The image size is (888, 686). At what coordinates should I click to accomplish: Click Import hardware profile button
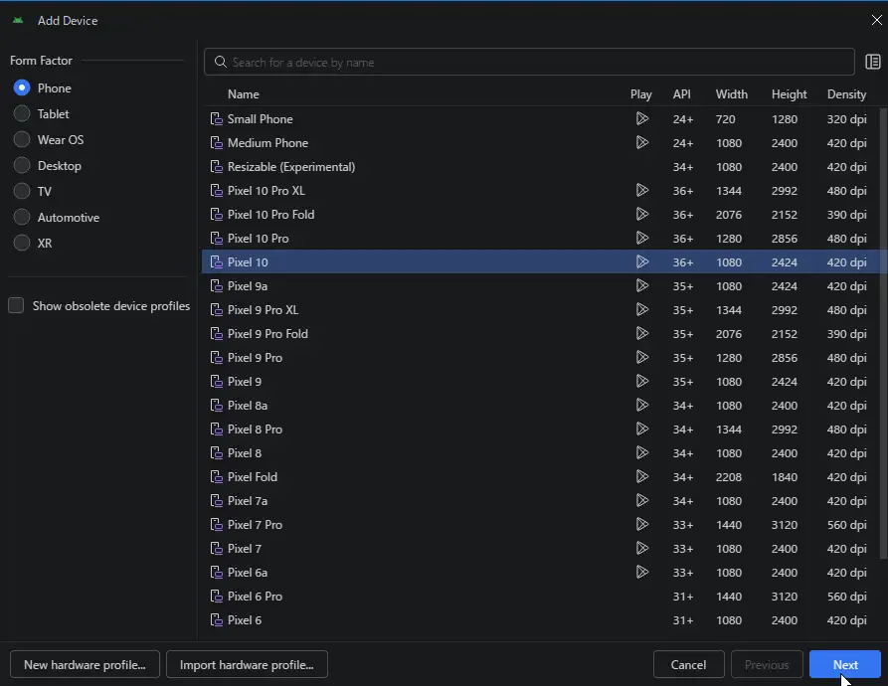247,664
